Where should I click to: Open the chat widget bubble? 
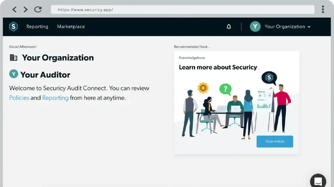coord(318,181)
